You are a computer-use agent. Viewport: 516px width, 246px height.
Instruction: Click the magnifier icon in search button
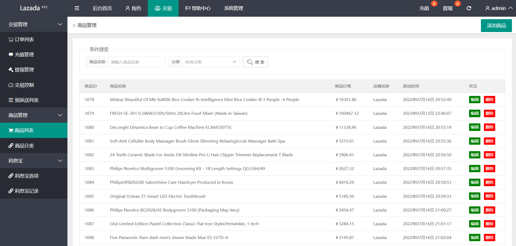click(250, 62)
